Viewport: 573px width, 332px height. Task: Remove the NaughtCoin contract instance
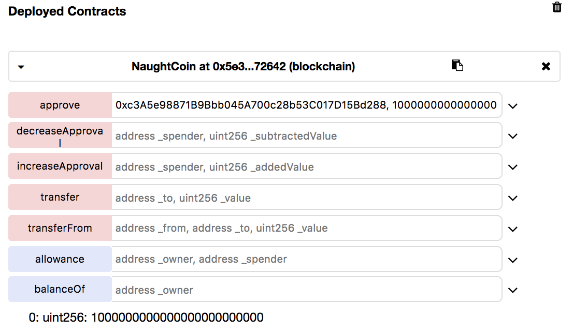coord(546,66)
